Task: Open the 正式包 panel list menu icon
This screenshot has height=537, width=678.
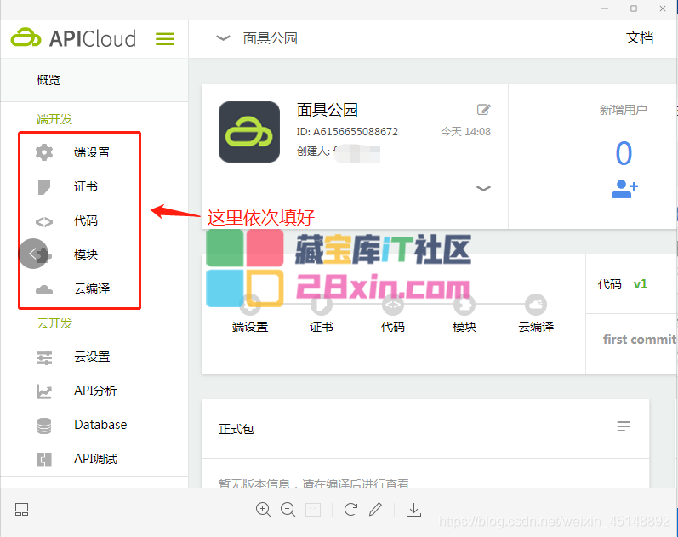Action: 624,426
